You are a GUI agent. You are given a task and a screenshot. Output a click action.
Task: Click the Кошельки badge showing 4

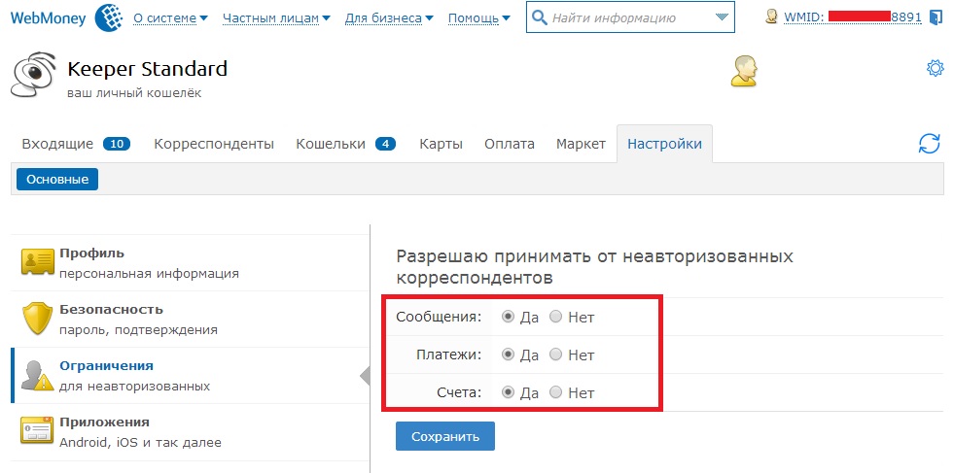point(386,144)
